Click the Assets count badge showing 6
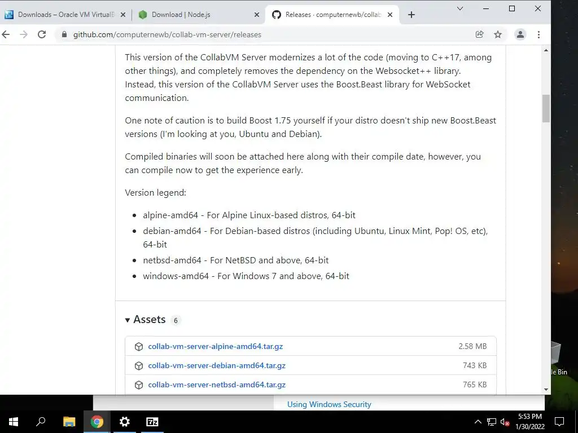Viewport: 578px width, 433px height. pyautogui.click(x=176, y=320)
